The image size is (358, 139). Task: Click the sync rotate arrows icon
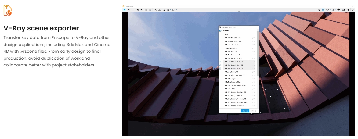[333, 10]
